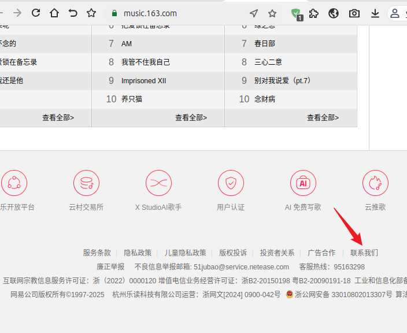Click the 客服热线：95163298 text

tap(332, 267)
